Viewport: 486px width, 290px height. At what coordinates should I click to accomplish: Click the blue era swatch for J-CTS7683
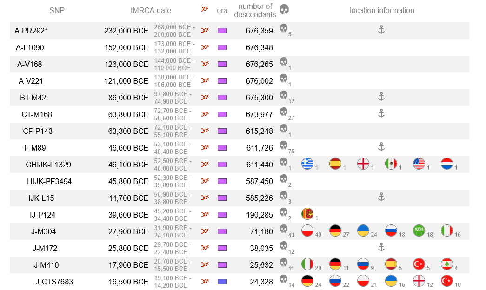222,282
